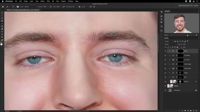Hide the Iris (bright) layer
This screenshot has width=200, height=112.
pyautogui.click(x=165, y=55)
